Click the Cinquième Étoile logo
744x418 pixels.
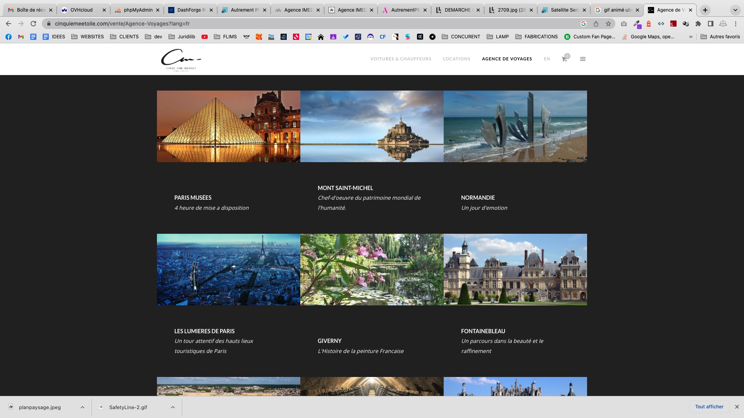[181, 60]
